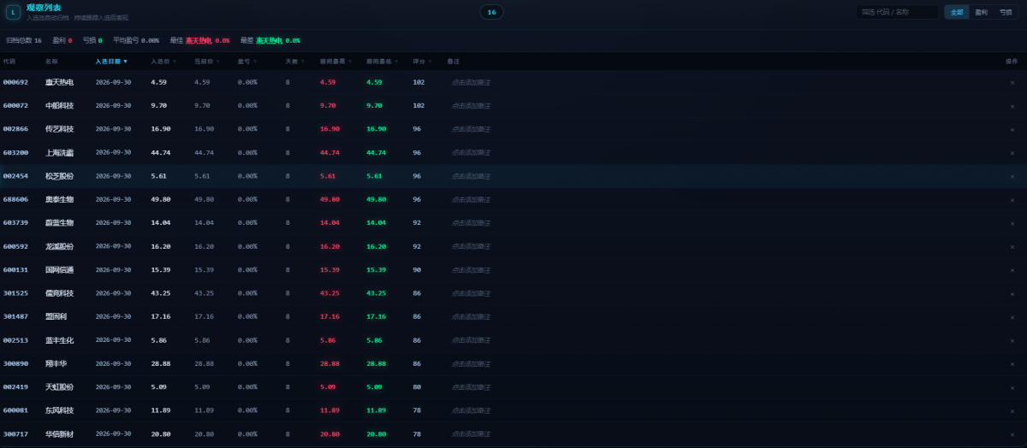This screenshot has width=1027, height=448.
Task: Sort by the 入选价 column header
Action: (x=163, y=62)
